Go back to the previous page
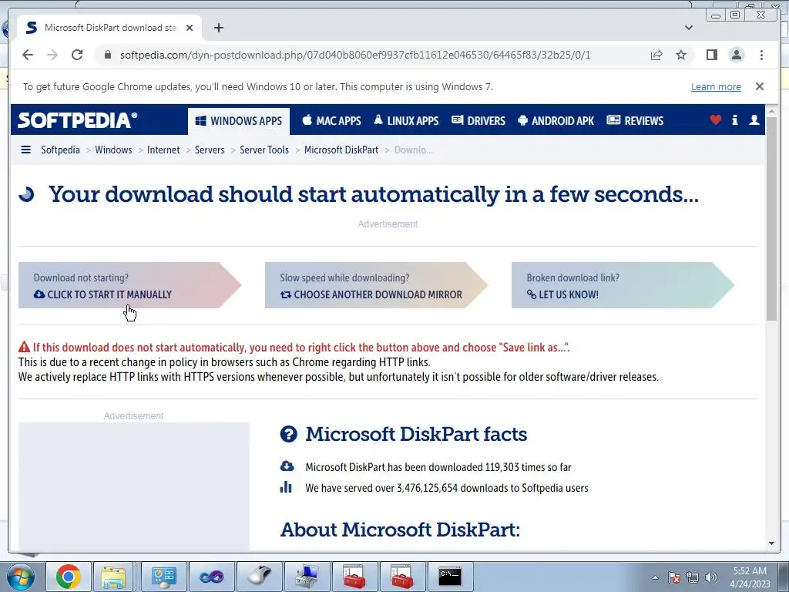 28,55
